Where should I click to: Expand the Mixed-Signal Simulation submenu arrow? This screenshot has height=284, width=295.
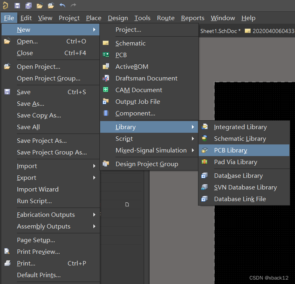click(193, 150)
